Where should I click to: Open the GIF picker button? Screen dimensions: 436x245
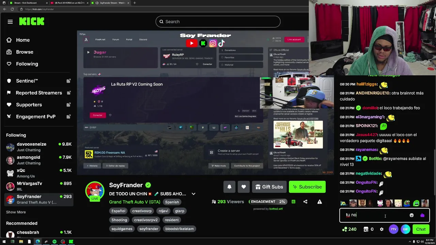[405, 229]
